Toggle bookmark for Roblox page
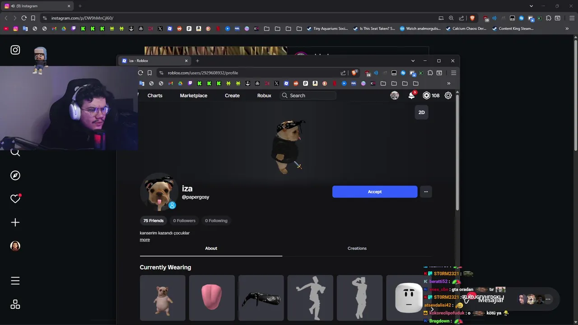This screenshot has width=578, height=325. (149, 73)
